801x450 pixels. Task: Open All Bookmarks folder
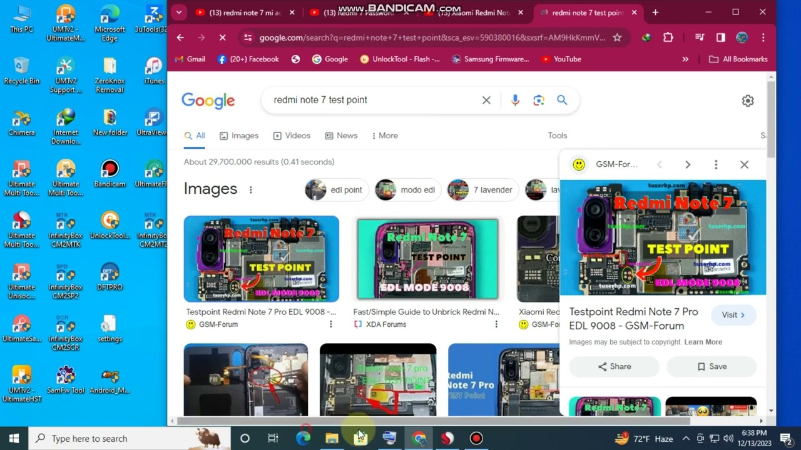(x=738, y=59)
